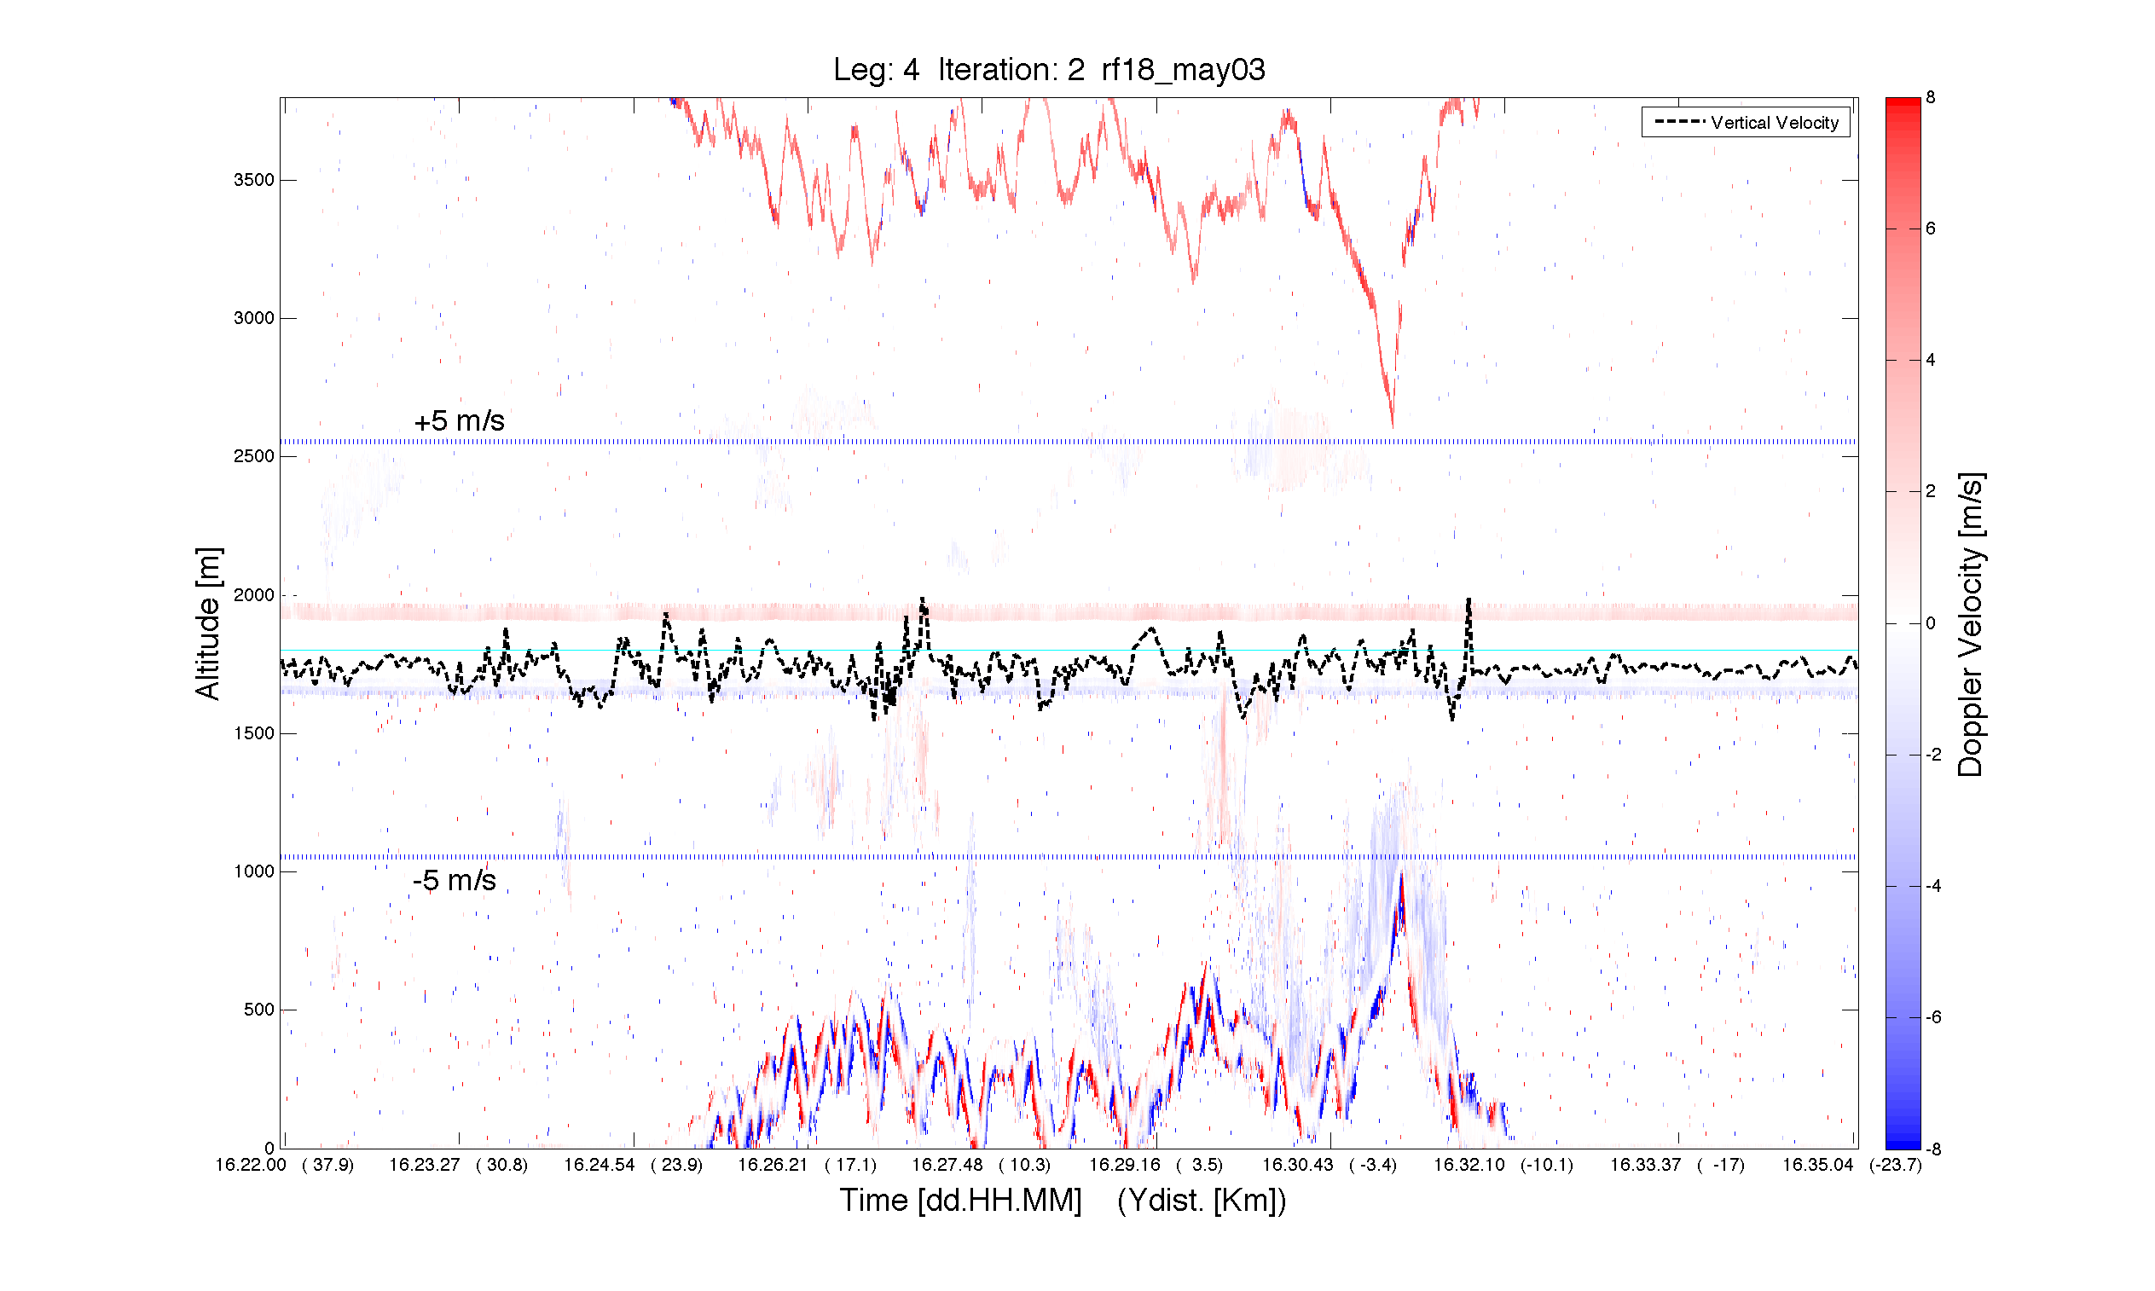This screenshot has height=1291, width=2155.
Task: Click the Ydist value '(-10.1)'
Action: tap(1547, 1165)
